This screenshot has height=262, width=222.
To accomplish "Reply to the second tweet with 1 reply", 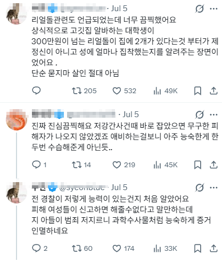I will click(39, 165).
